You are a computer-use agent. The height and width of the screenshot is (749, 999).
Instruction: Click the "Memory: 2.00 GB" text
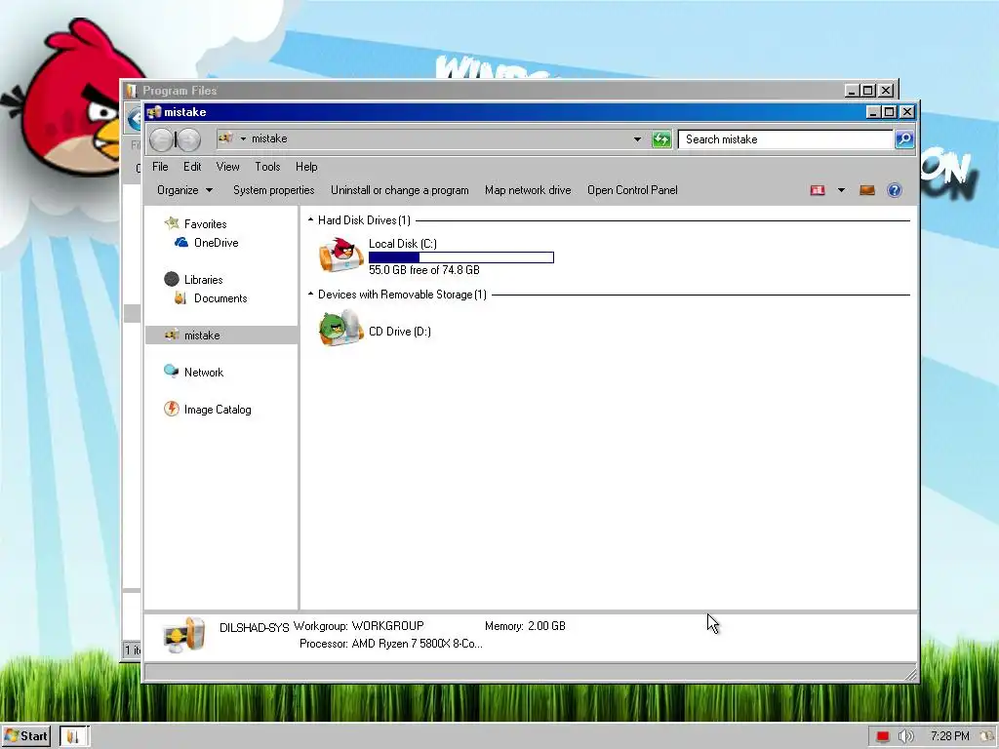point(525,625)
